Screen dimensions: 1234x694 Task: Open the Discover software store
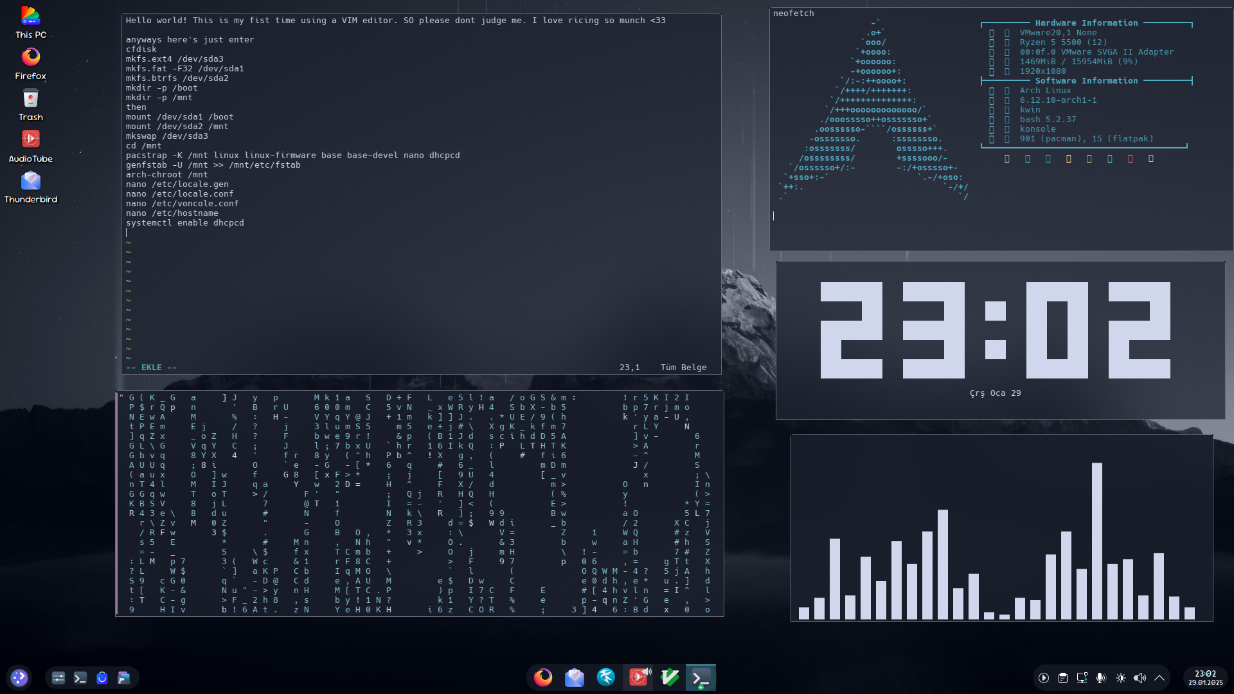point(102,678)
